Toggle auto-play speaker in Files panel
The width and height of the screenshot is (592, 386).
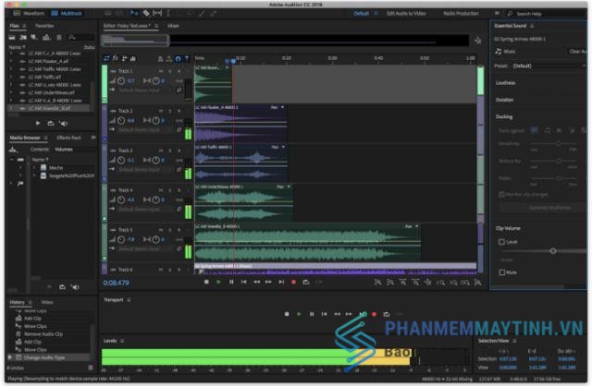pos(64,123)
